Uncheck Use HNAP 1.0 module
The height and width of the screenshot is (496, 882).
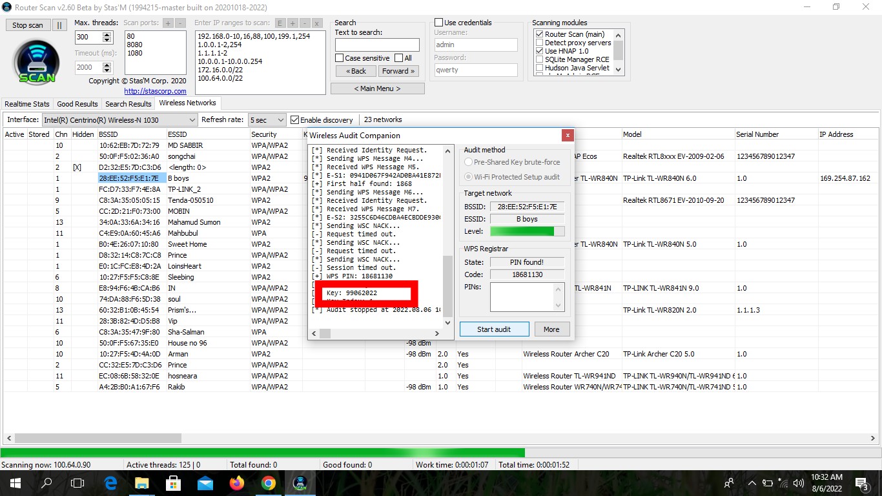tap(540, 51)
